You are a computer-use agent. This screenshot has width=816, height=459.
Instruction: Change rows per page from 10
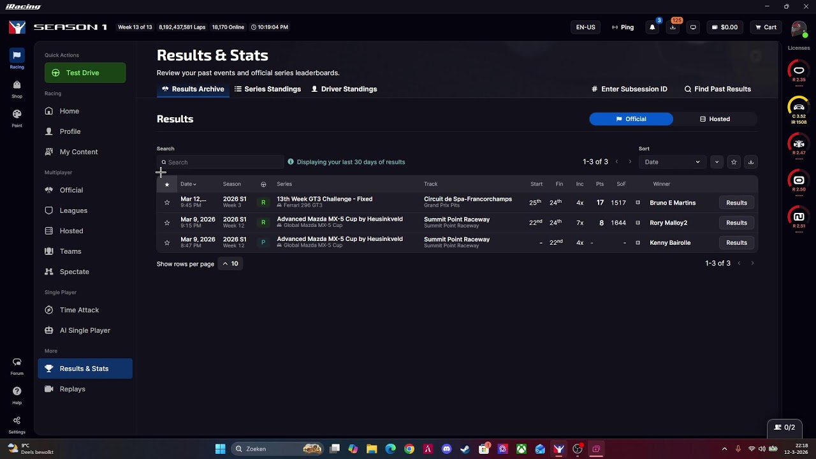(x=230, y=264)
